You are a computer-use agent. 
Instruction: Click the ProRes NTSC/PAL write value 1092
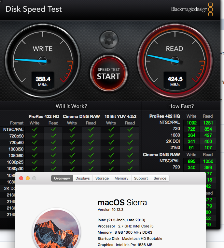[x=192, y=123]
